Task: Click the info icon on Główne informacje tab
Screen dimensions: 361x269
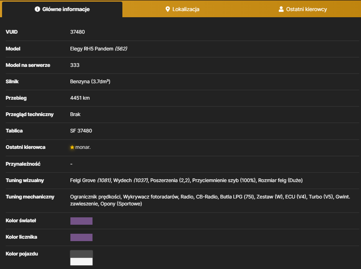Action: coord(37,9)
